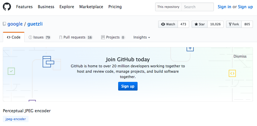The image size is (257, 126).
Task: Dismiss the Join GitHub banner
Action: coord(240,56)
